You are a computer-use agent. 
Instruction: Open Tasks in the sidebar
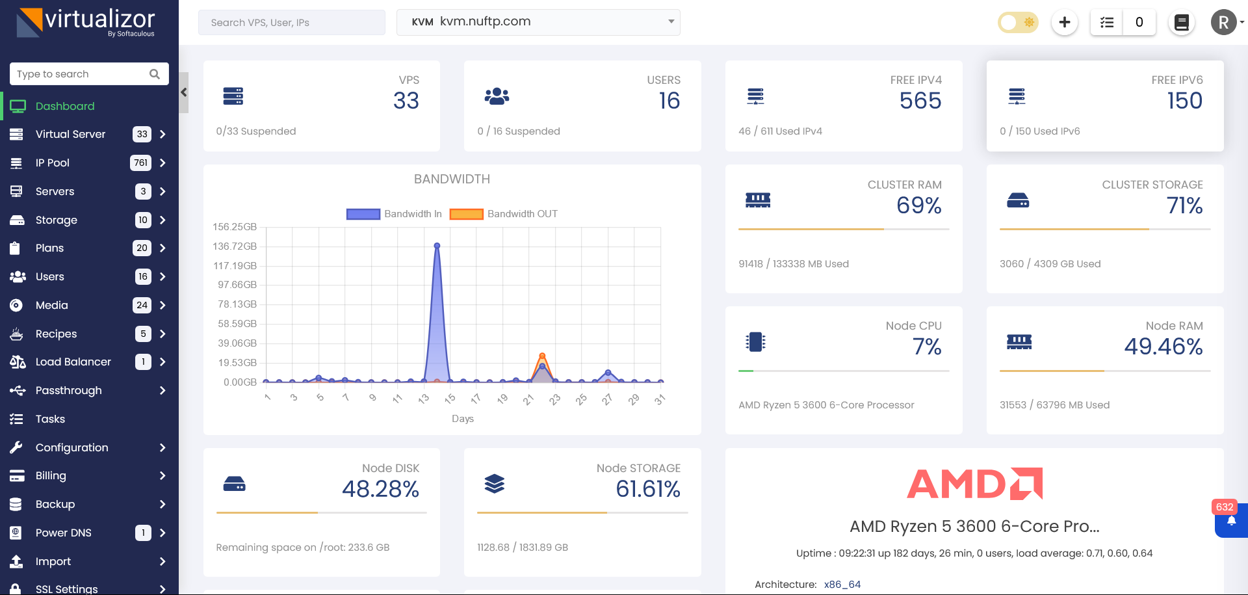[x=50, y=419]
